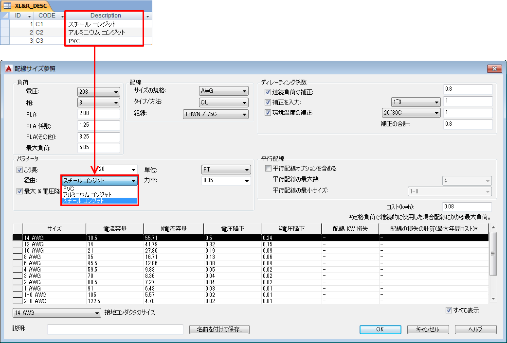This screenshot has height=343, width=507.
Task: Toggle the すべて表示 checkbox
Action: point(449,310)
